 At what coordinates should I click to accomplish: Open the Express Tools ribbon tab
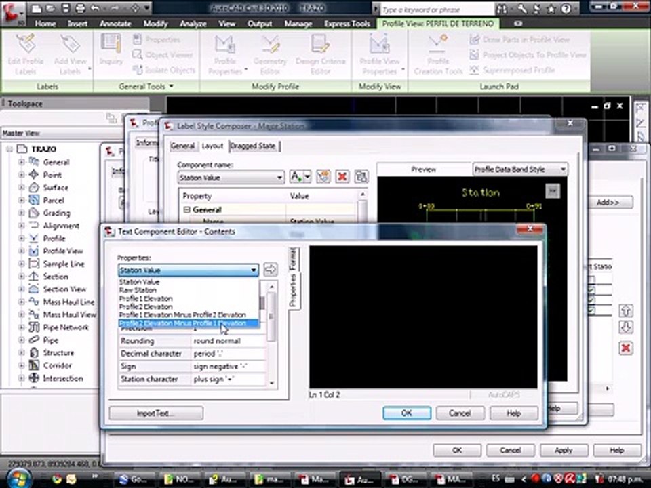(x=347, y=24)
